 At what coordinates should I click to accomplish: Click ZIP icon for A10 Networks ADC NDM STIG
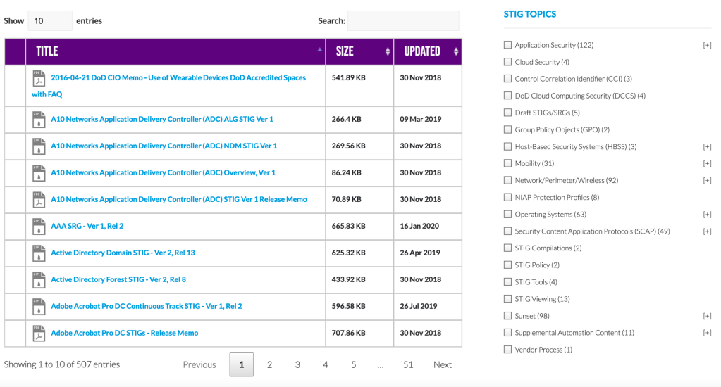(39, 146)
